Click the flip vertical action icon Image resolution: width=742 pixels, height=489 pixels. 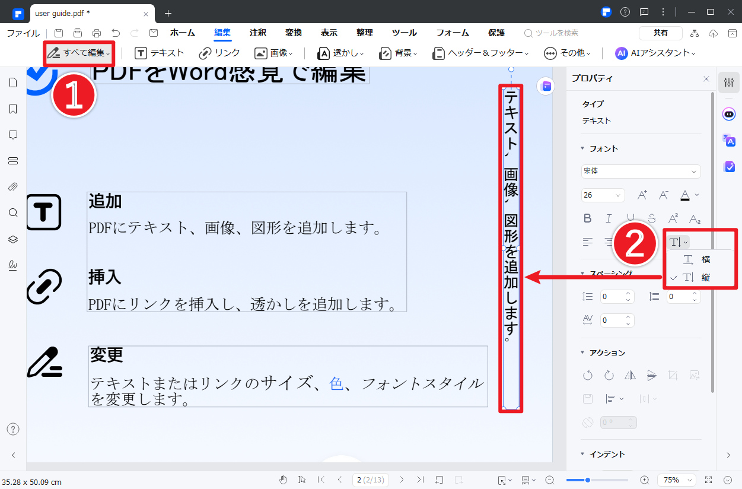tap(651, 375)
